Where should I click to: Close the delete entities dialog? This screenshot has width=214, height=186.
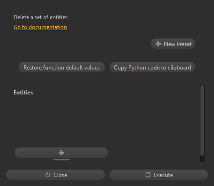pyautogui.click(x=55, y=175)
